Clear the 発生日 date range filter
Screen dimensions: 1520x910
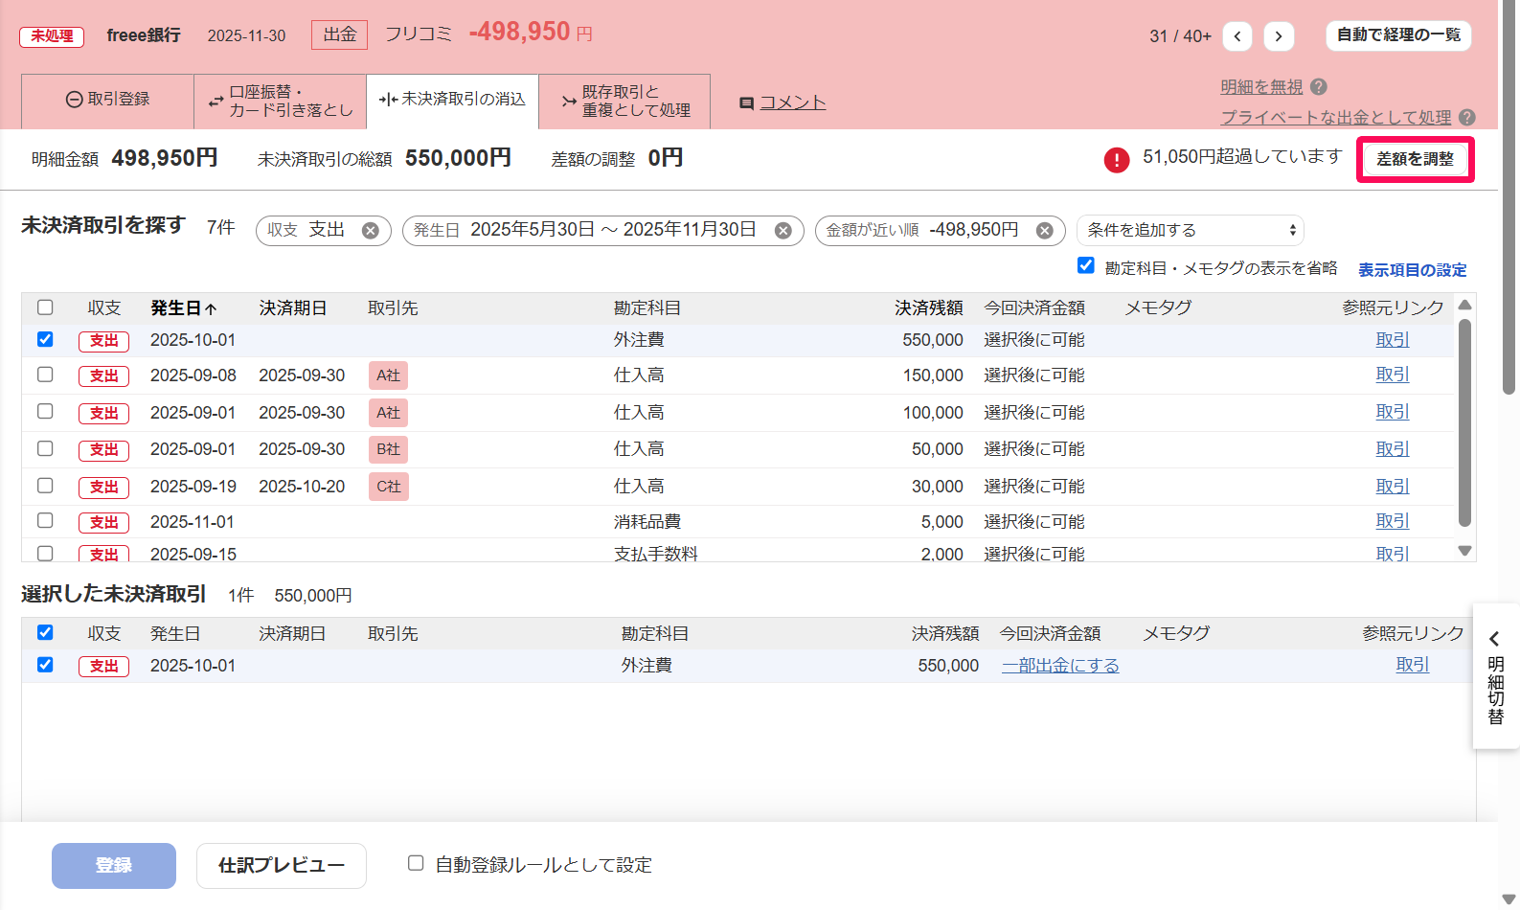coord(783,231)
